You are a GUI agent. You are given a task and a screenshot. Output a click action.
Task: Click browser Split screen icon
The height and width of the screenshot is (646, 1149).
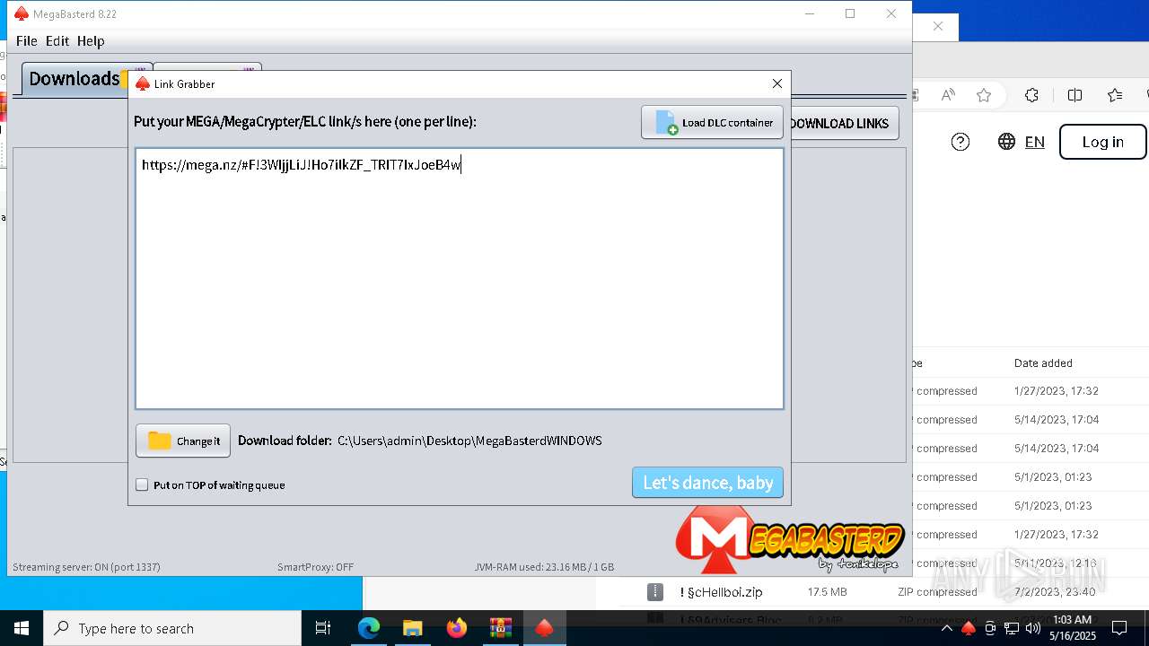(x=1074, y=95)
